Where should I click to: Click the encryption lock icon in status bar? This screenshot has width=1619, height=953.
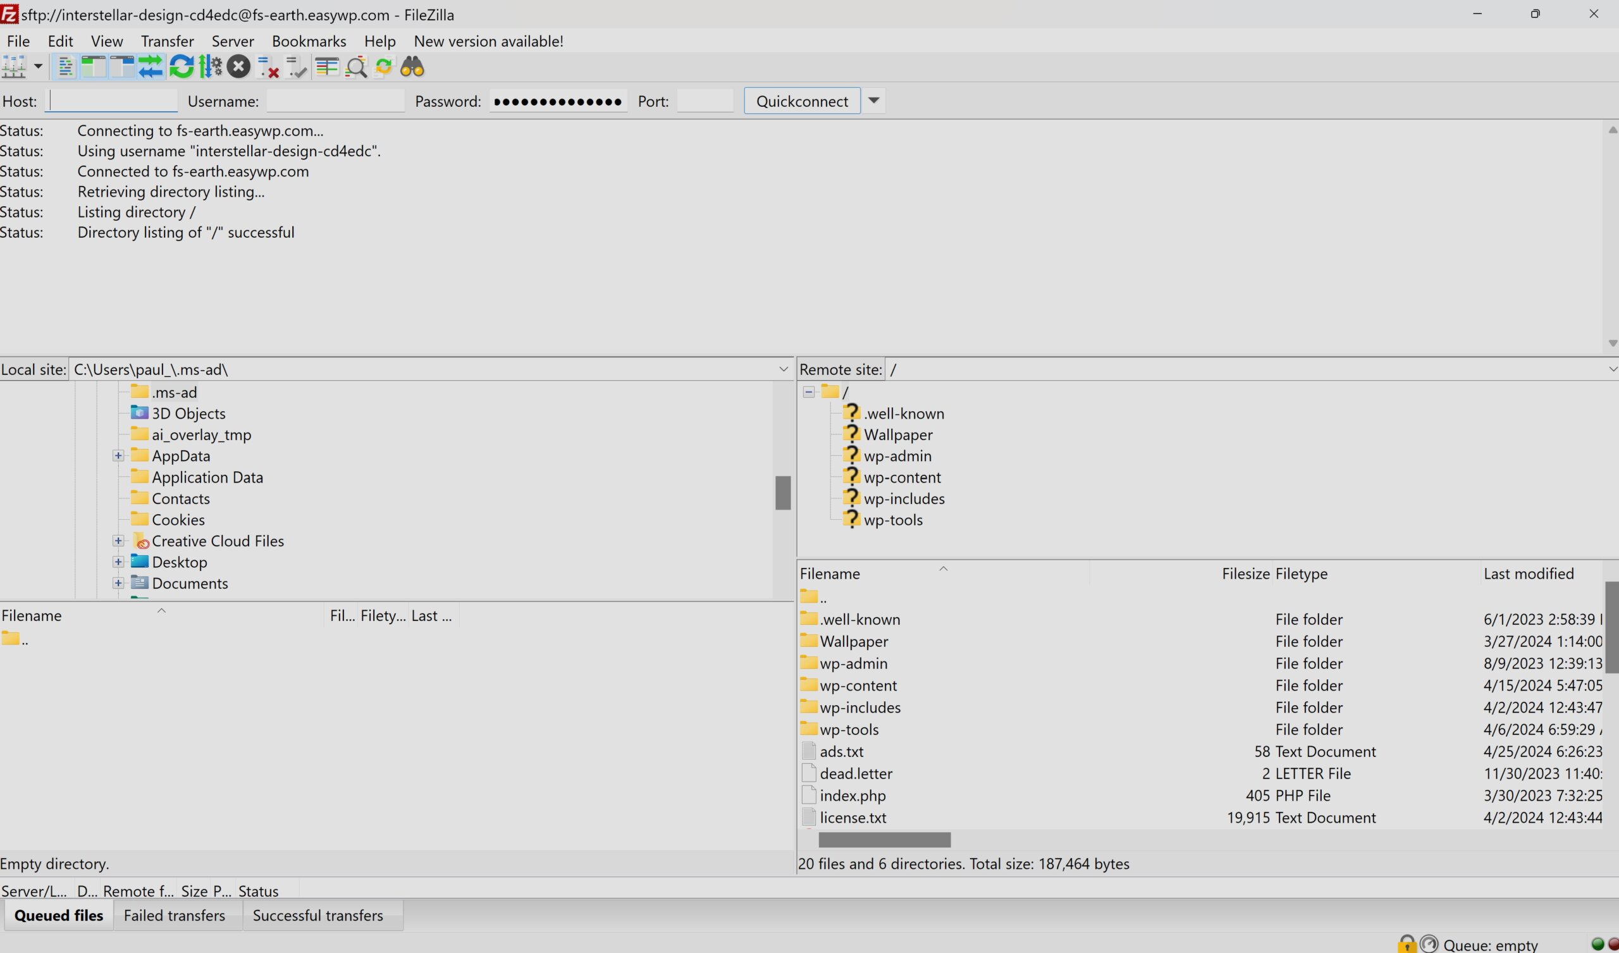point(1407,944)
